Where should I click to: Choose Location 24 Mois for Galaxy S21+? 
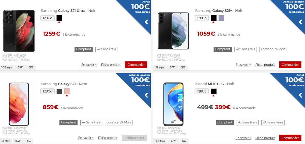(273, 49)
